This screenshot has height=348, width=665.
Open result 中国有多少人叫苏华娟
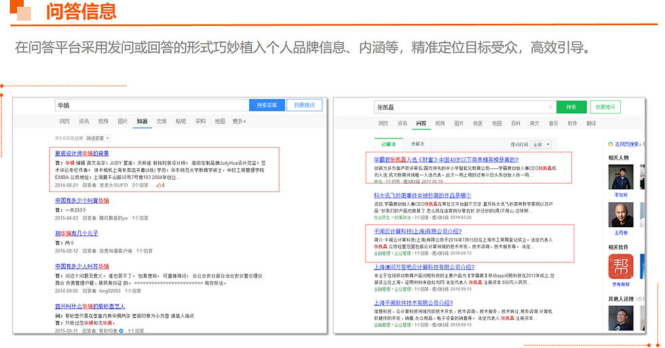[82, 266]
